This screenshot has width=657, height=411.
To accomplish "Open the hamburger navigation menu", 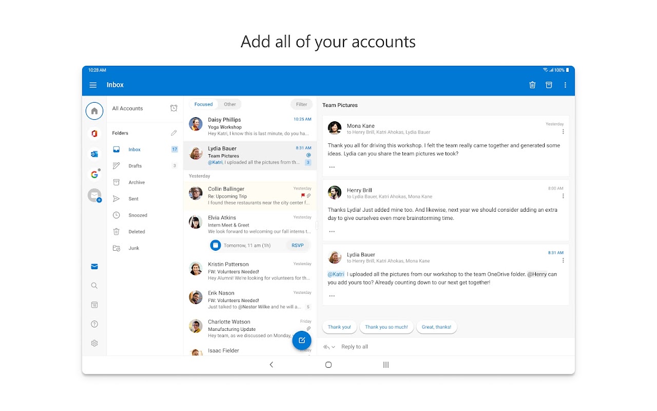I will pos(93,85).
